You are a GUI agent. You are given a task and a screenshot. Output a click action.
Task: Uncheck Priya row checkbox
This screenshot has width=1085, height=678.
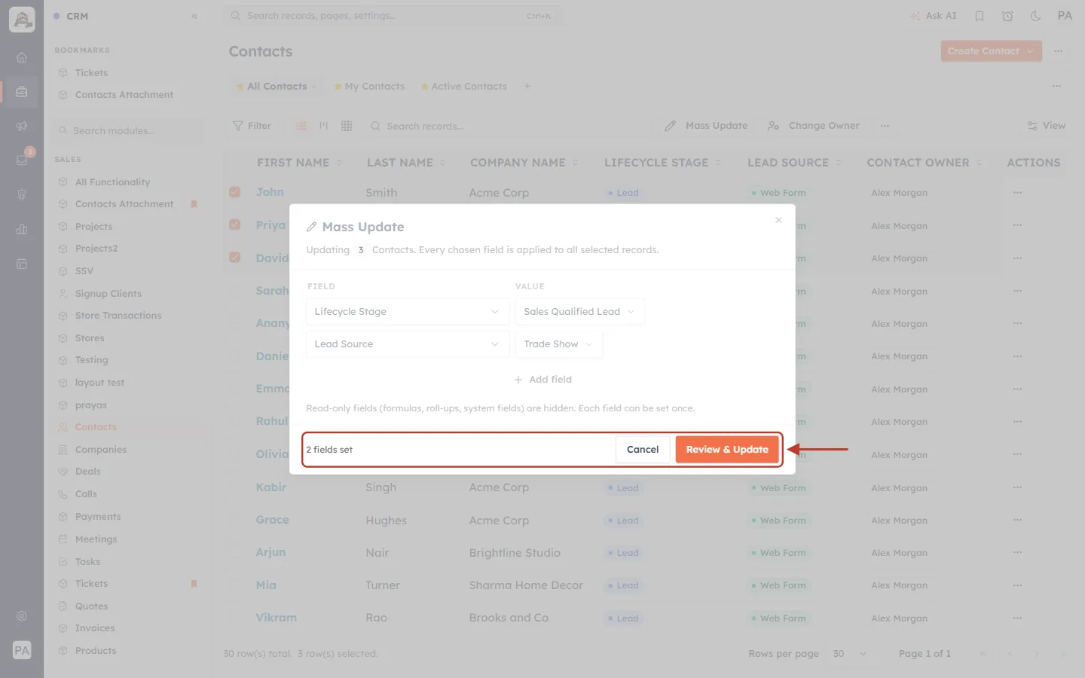pyautogui.click(x=235, y=224)
